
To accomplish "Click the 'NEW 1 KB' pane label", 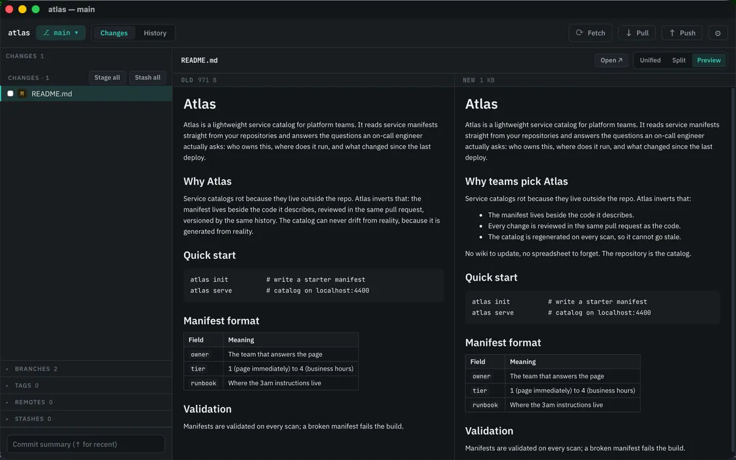I will pos(479,80).
